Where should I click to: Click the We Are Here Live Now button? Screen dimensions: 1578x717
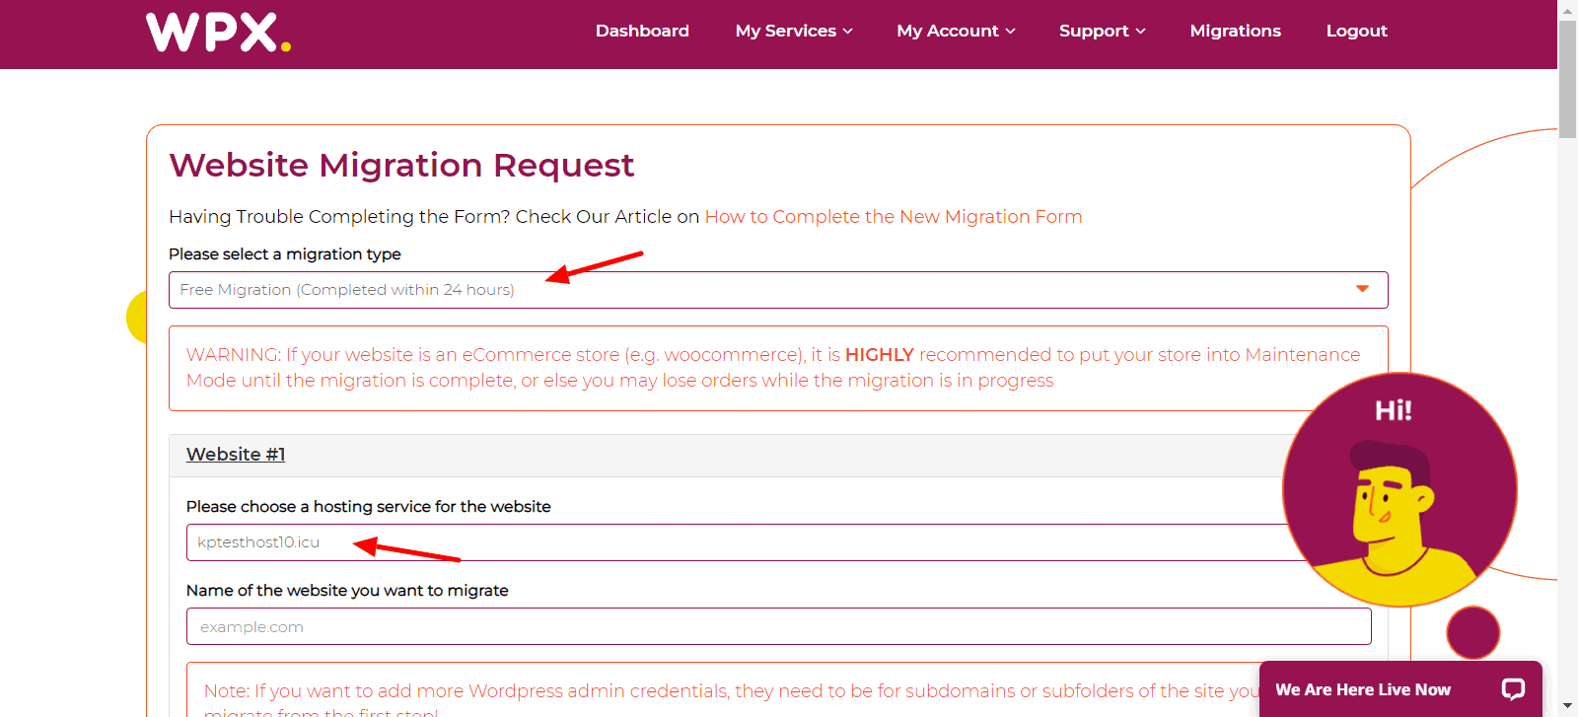pos(1362,689)
